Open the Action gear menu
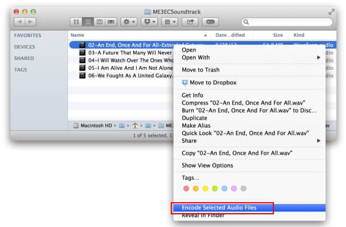The height and width of the screenshot is (227, 346). click(129, 22)
